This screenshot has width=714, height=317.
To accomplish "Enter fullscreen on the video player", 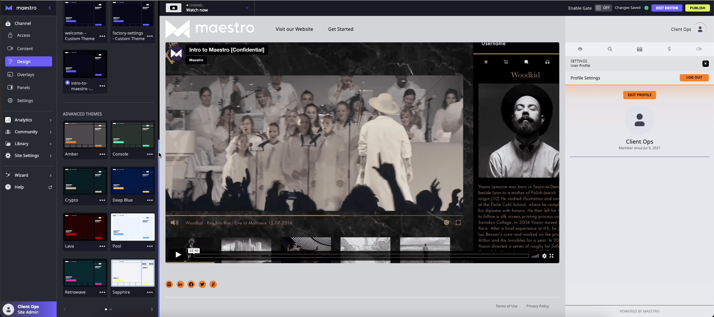I will tap(551, 256).
